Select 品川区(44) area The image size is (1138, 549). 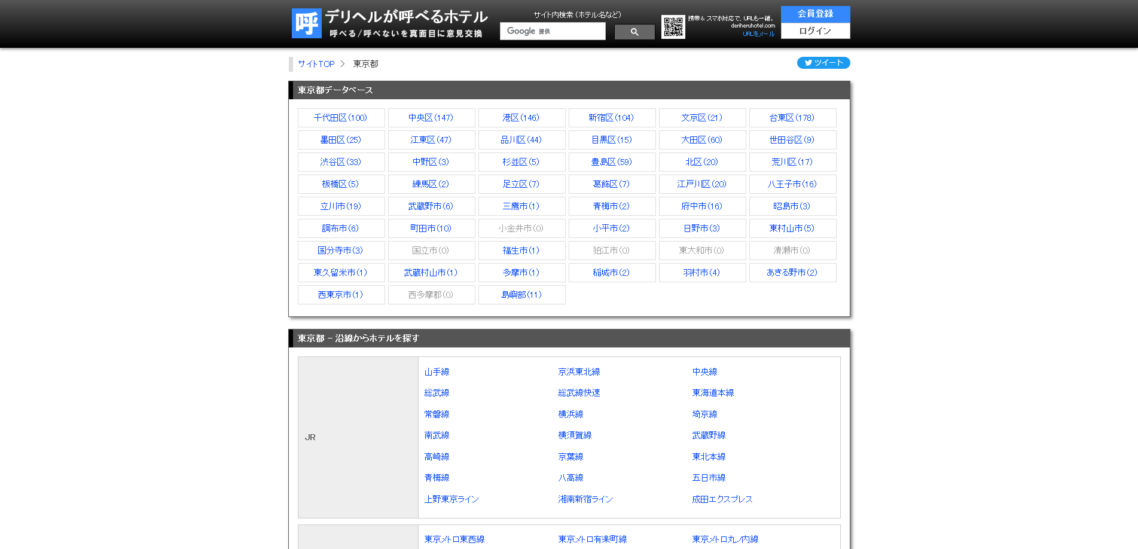pos(521,140)
